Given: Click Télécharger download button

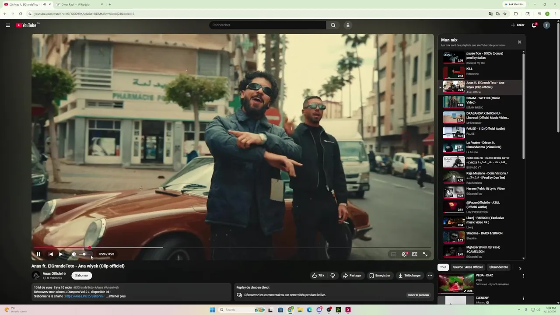Looking at the screenshot, I should point(409,276).
